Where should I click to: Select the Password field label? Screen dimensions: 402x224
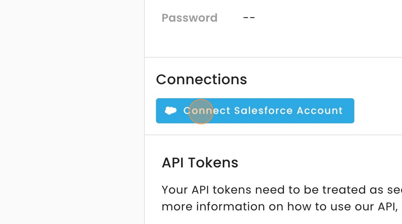190,18
